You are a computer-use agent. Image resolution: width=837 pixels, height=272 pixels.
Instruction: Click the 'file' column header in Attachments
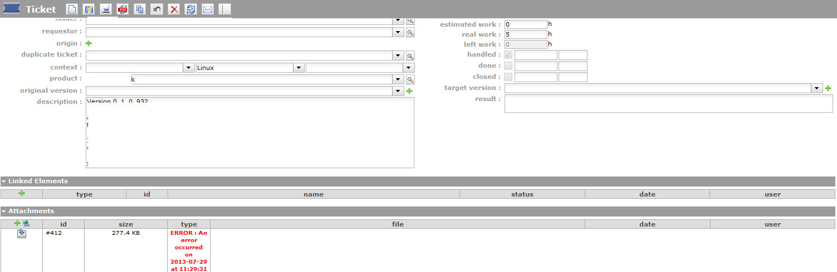click(398, 224)
